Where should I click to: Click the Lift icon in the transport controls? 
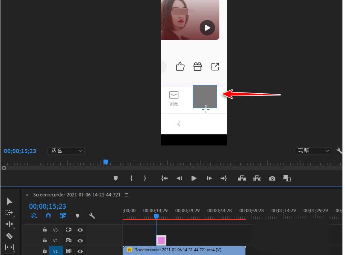[242, 178]
